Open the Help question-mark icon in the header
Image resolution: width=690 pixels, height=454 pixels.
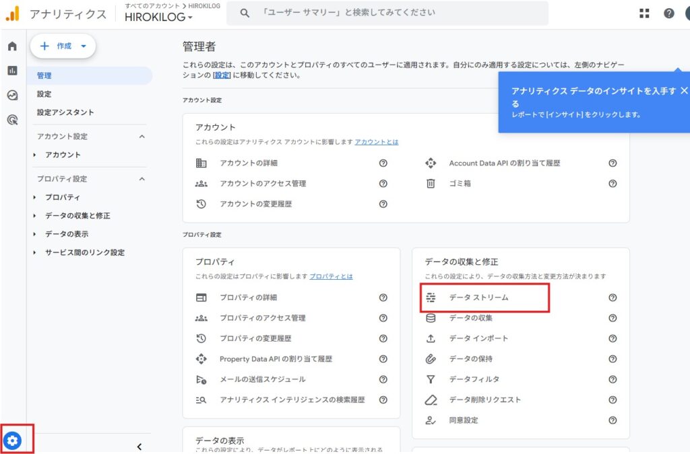pyautogui.click(x=669, y=13)
